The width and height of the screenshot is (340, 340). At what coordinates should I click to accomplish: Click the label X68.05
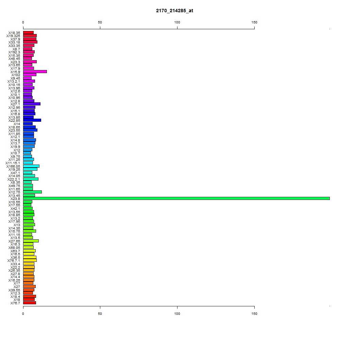[14, 248]
